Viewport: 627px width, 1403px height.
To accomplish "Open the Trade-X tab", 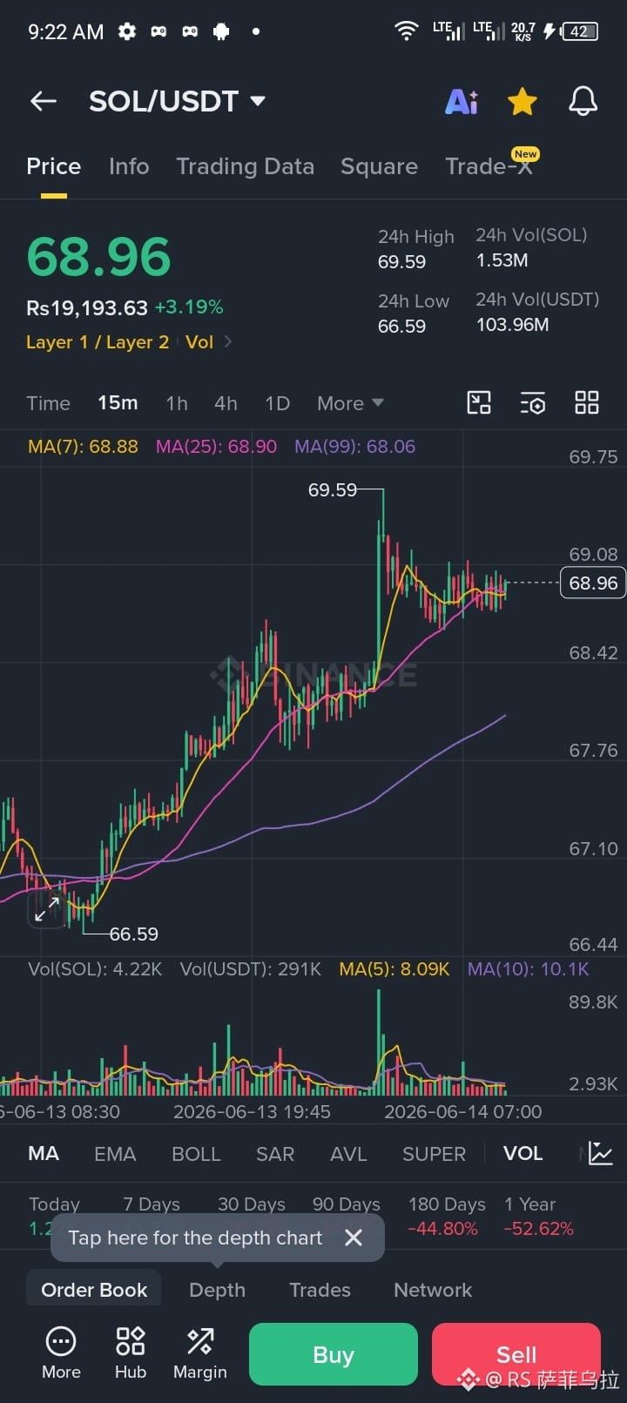I will pyautogui.click(x=489, y=166).
